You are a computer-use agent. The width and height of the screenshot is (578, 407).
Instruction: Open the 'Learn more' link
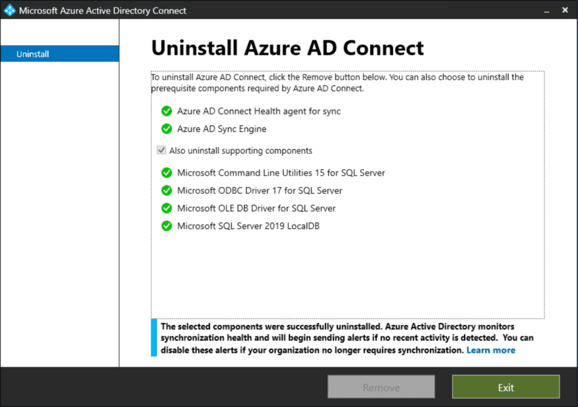490,349
